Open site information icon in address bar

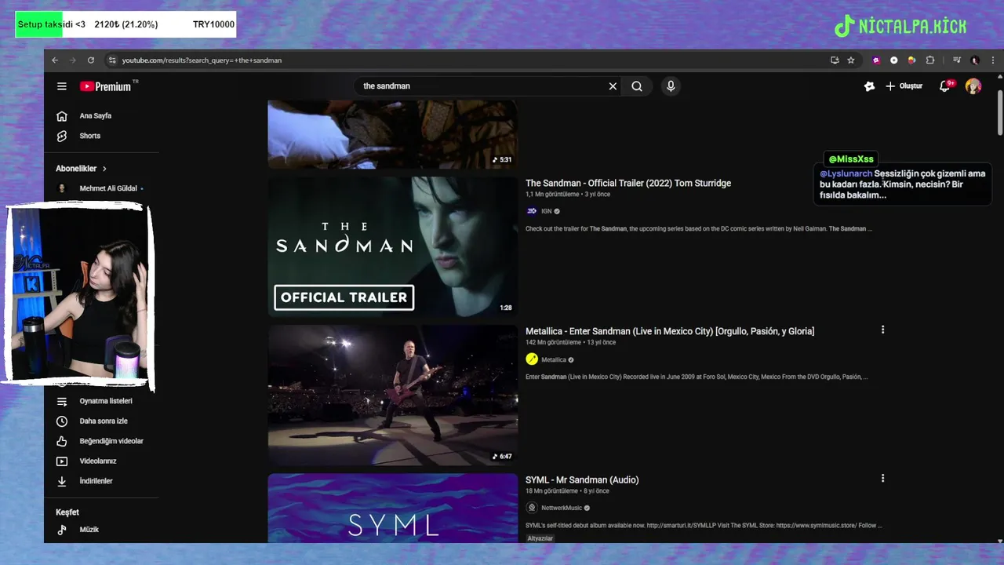pyautogui.click(x=112, y=60)
